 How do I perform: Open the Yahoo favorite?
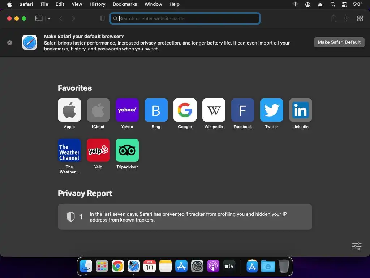127,110
